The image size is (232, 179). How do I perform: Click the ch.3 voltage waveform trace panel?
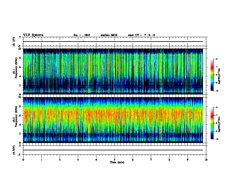coord(115,150)
